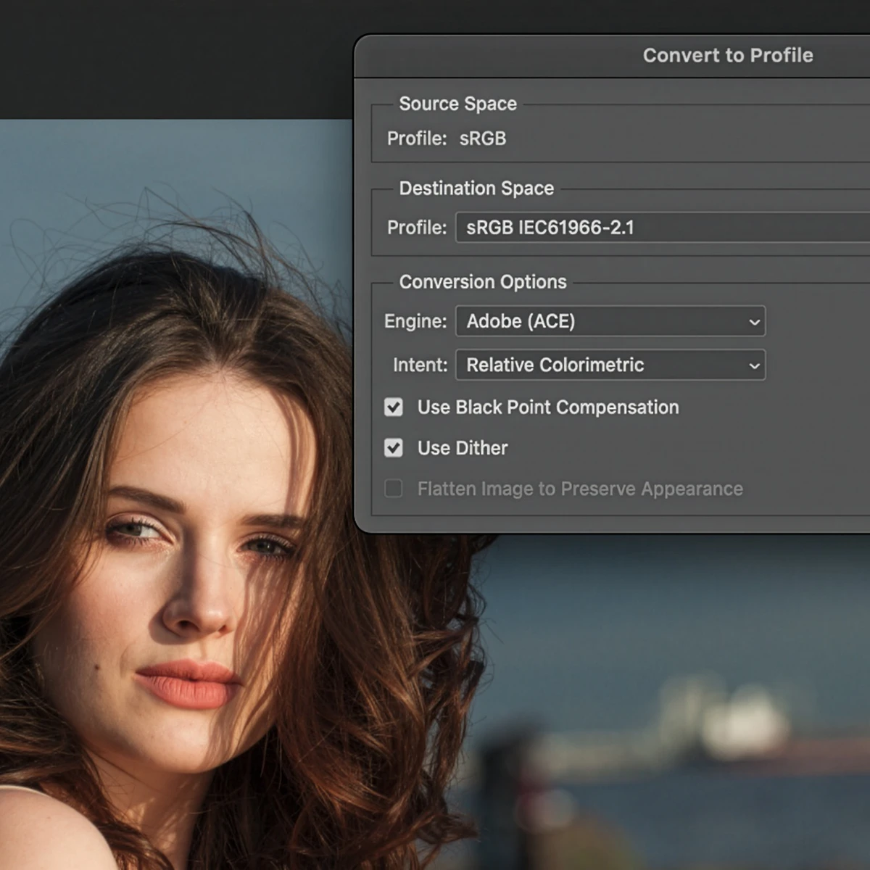Click the chevron arrow on the Intent dropdown
Image resolution: width=870 pixels, height=870 pixels.
[x=754, y=365]
